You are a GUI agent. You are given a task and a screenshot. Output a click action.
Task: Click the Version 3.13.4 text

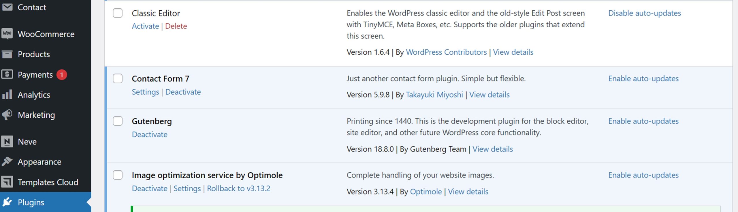[x=370, y=192]
